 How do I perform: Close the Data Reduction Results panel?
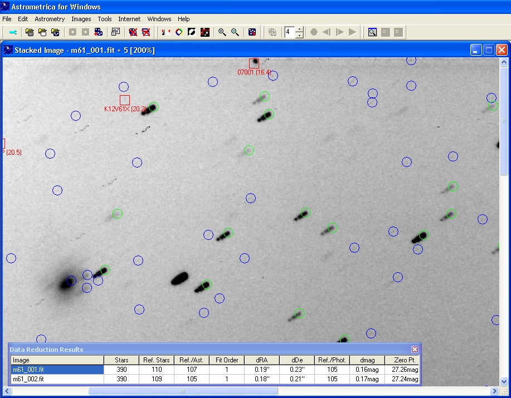click(x=415, y=349)
